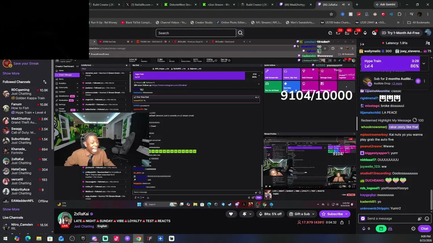Click the Get Bits diamond icon in top bar
Viewport: 433px width, 243px height.
[x=365, y=33]
